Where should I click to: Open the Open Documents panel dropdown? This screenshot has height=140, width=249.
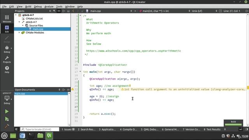coord(60,90)
